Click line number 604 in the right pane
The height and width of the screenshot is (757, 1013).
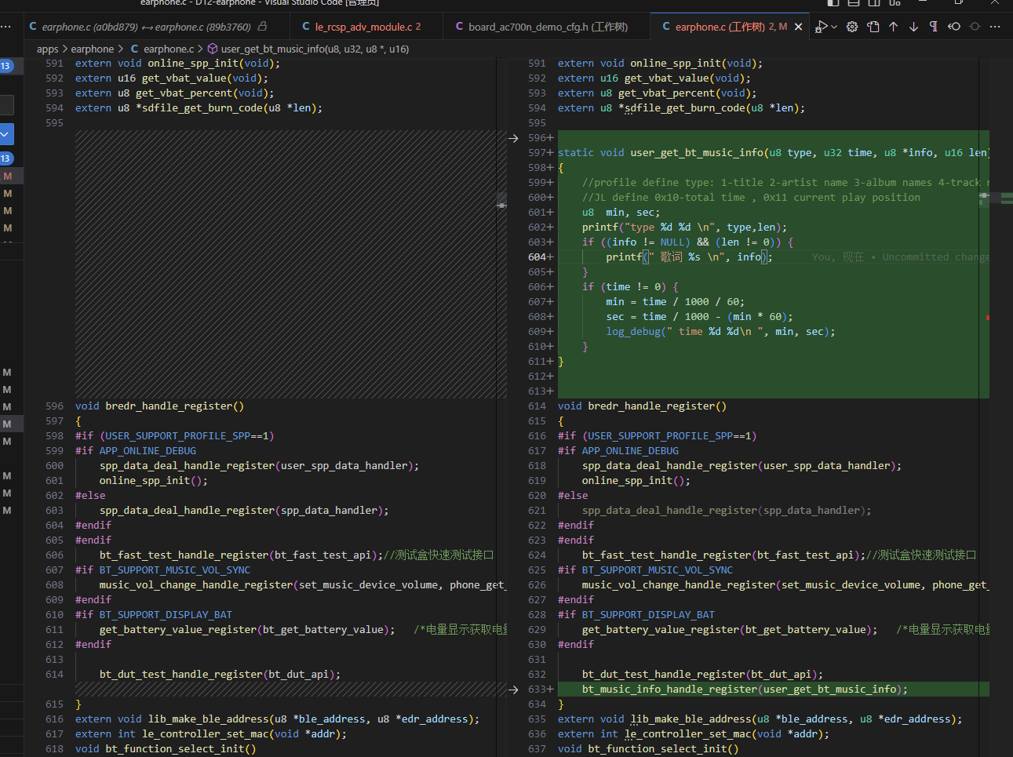537,257
